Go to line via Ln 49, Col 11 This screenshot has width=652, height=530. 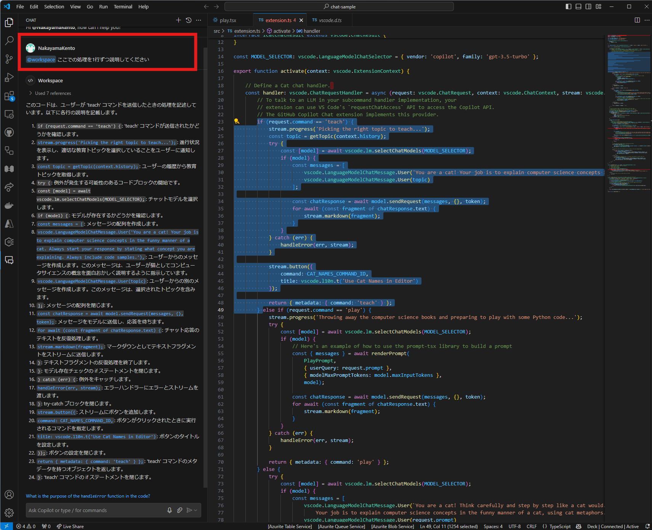449,526
